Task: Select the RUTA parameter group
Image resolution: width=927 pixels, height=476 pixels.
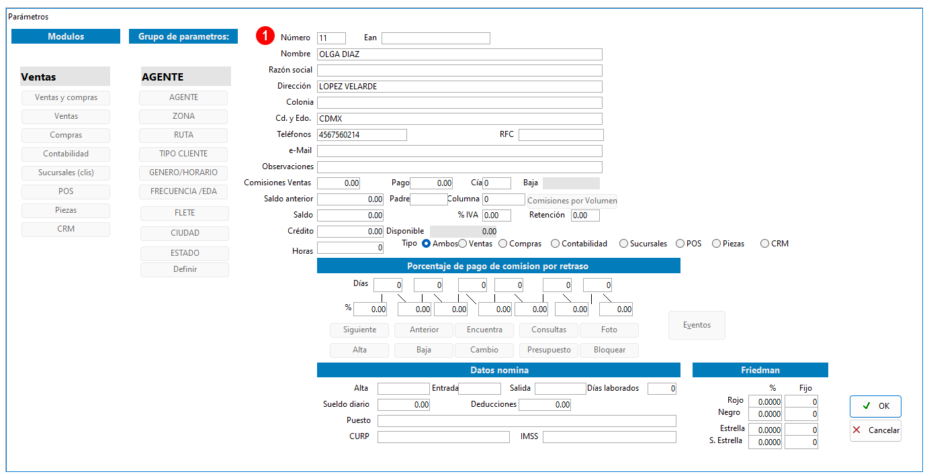Action: click(183, 136)
